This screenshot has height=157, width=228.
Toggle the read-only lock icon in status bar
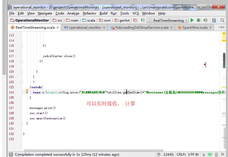pos(203,154)
